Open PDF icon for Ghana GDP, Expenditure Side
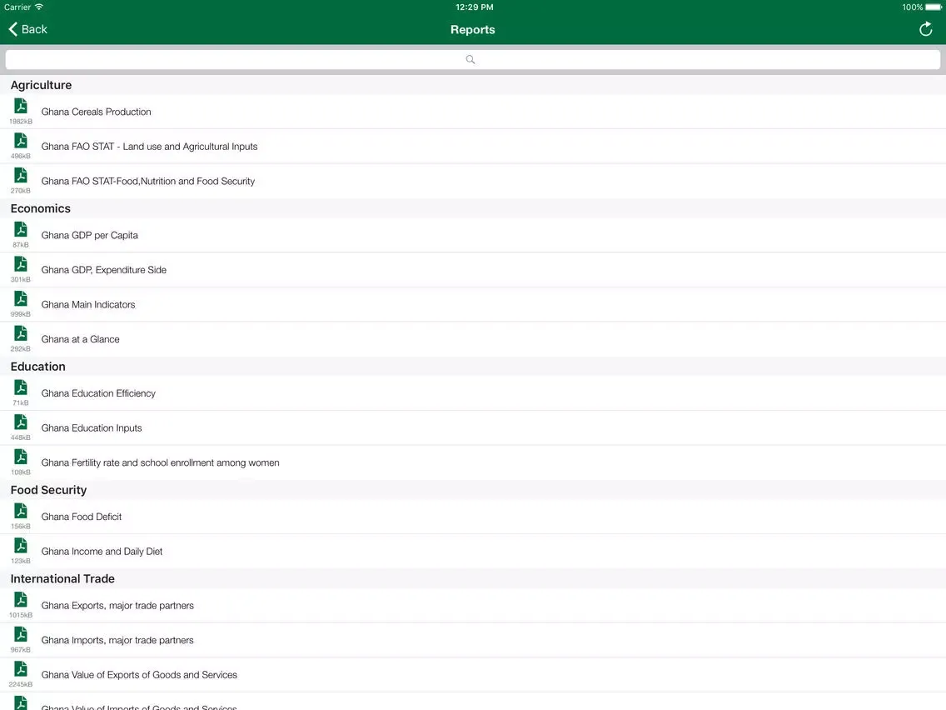Screen dimensions: 946x710 click(21, 264)
